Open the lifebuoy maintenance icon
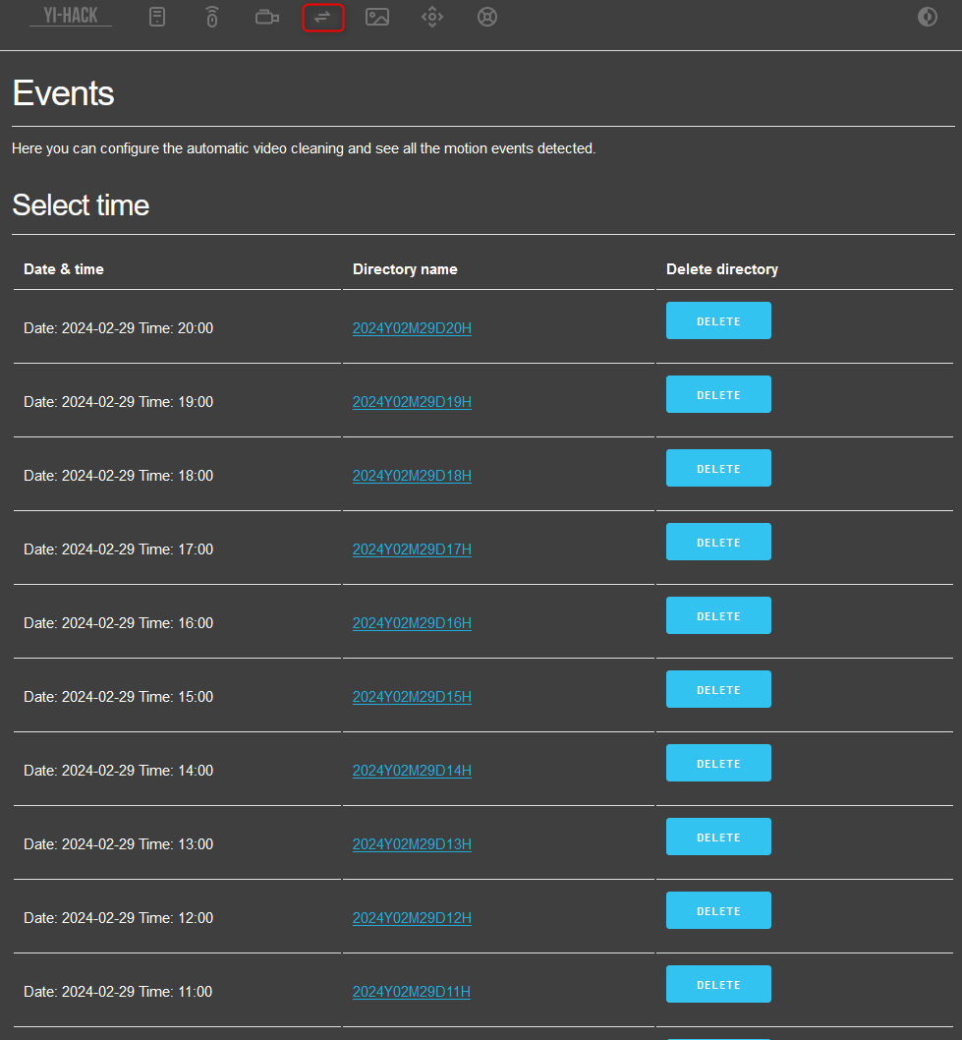Image resolution: width=962 pixels, height=1040 pixels. 487,17
